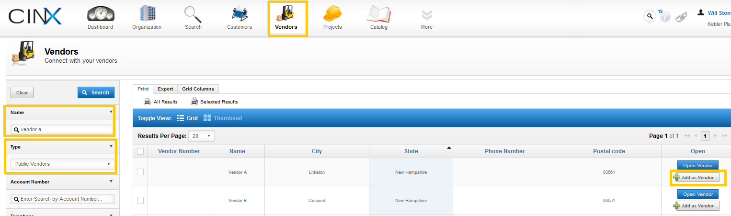Select the Grid Columns tab
Screen dimensions: 731x216
click(198, 89)
